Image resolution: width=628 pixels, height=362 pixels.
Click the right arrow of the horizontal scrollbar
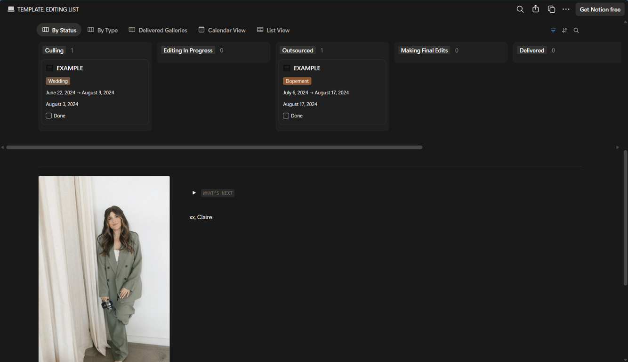[618, 148]
